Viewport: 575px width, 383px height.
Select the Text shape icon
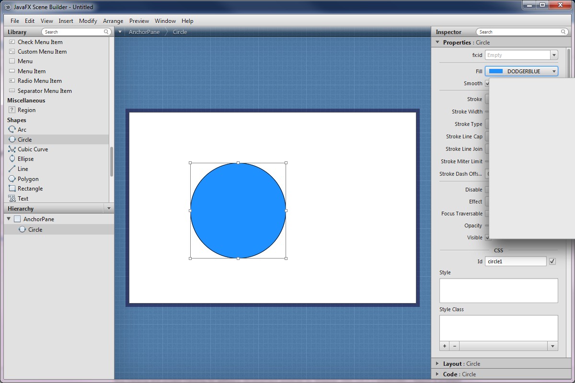click(12, 198)
